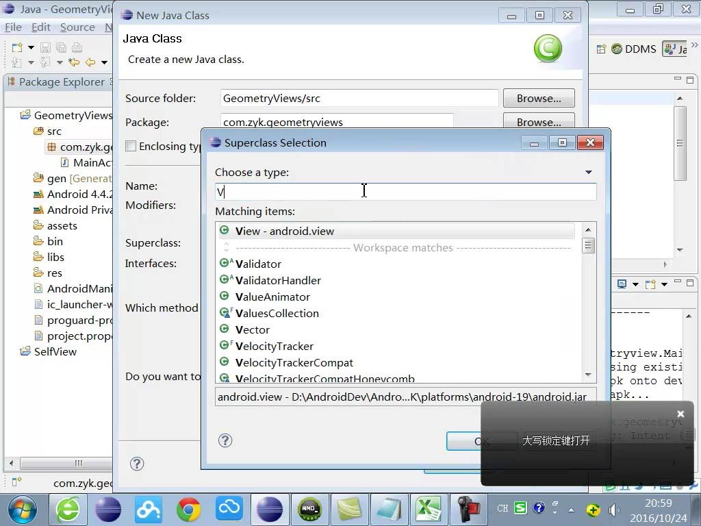The image size is (701, 526).
Task: Select ValidatorHandler class entry
Action: pyautogui.click(x=278, y=280)
